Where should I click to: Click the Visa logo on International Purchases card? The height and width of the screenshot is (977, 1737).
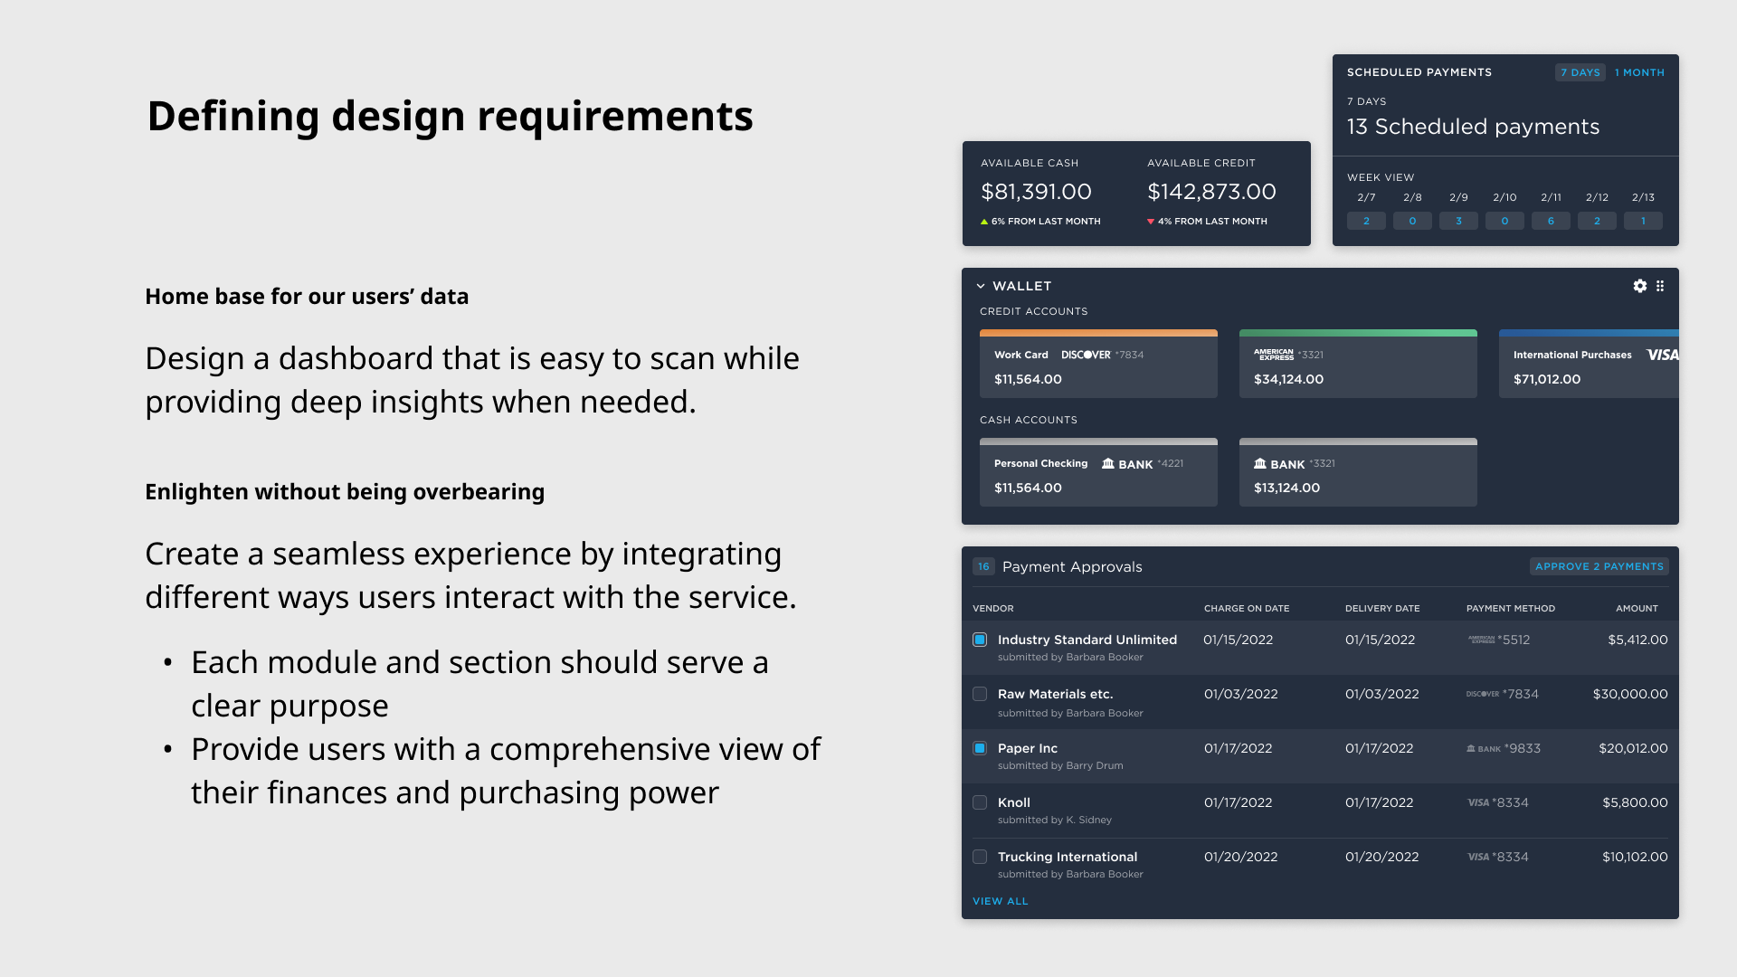point(1663,355)
